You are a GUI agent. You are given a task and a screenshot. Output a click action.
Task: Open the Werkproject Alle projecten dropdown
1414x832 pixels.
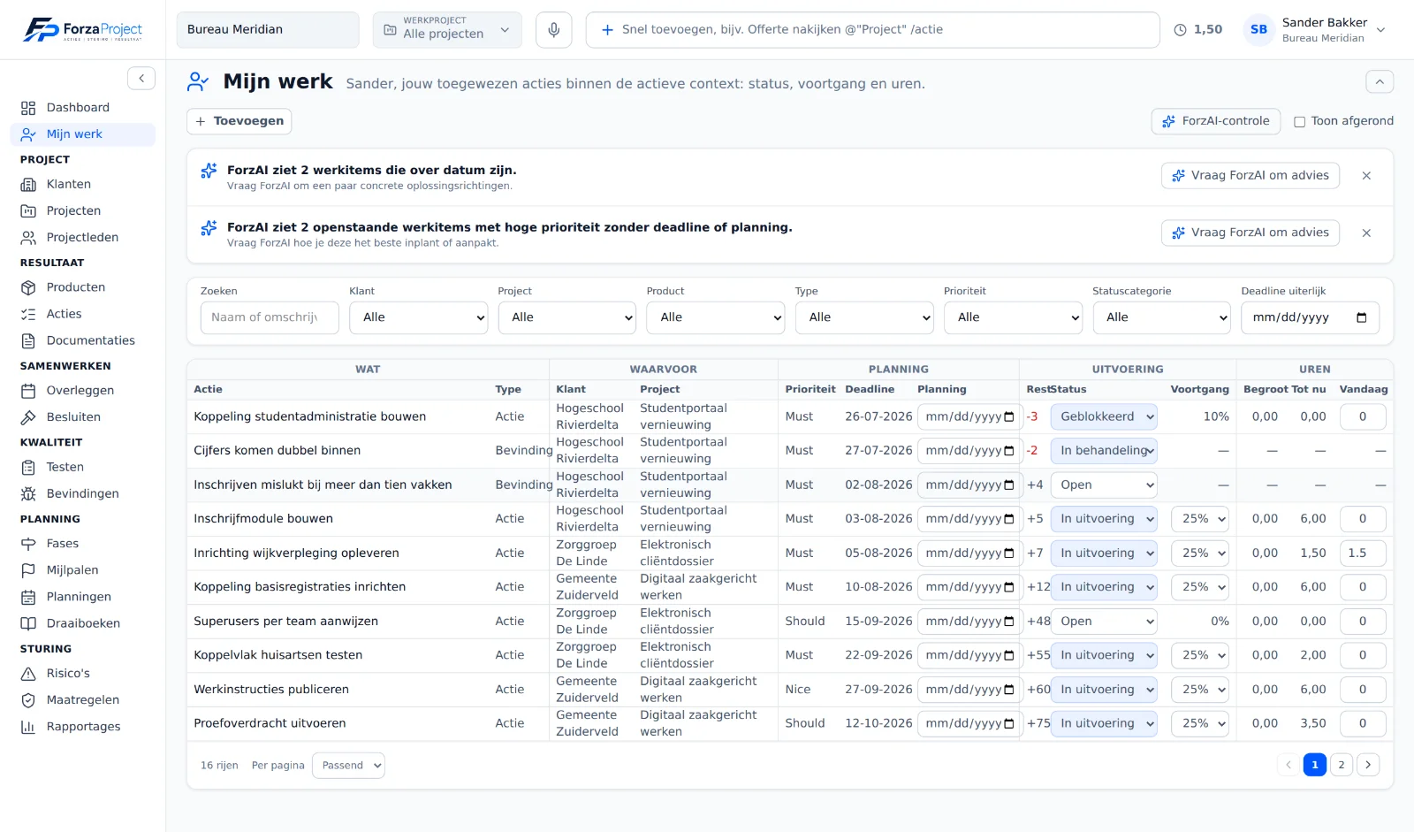point(447,30)
